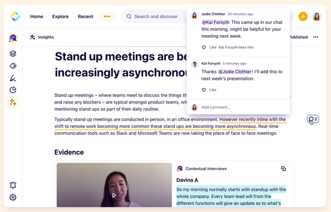Click the @Kai Forsyth mention
Viewport: 331px width, 212px height.
[x=216, y=23]
